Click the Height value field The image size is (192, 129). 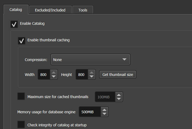(x=81, y=75)
